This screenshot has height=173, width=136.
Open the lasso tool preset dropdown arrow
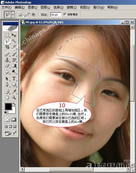(13, 15)
